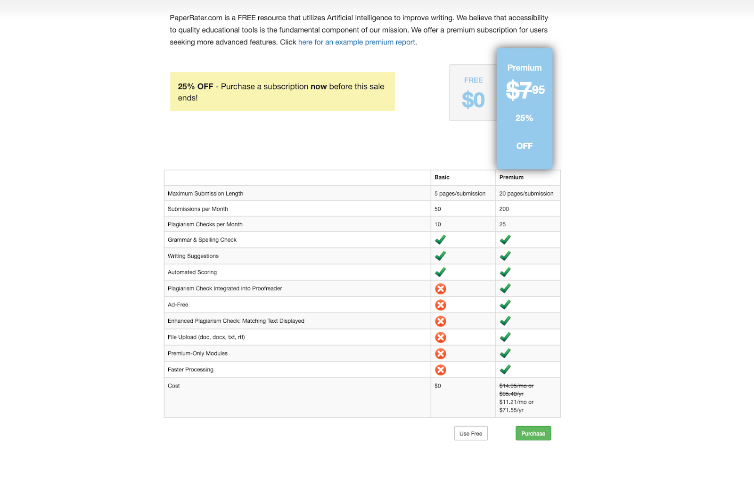Click the Basic red X for Premium-Only Modules

441,354
